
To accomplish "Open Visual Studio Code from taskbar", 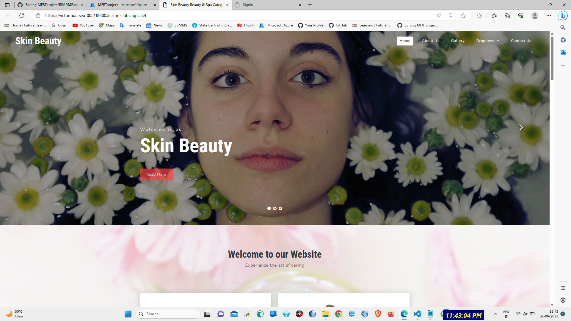I will tap(417, 314).
